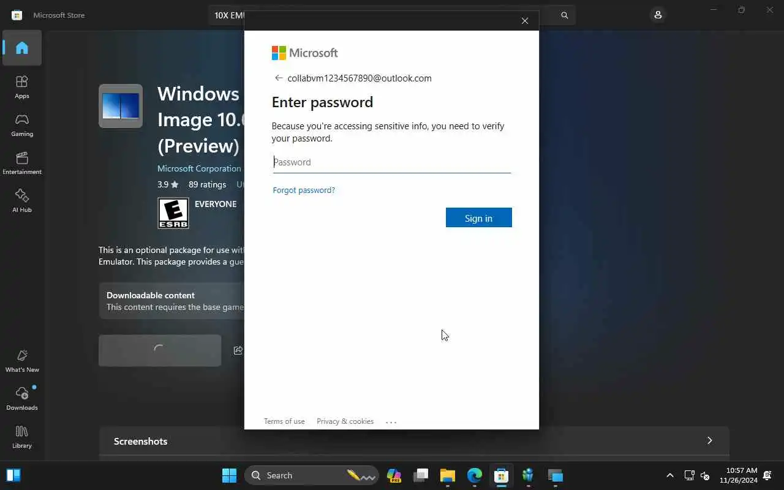This screenshot has height=490, width=784.
Task: Open Task View from the taskbar
Action: pyautogui.click(x=421, y=475)
